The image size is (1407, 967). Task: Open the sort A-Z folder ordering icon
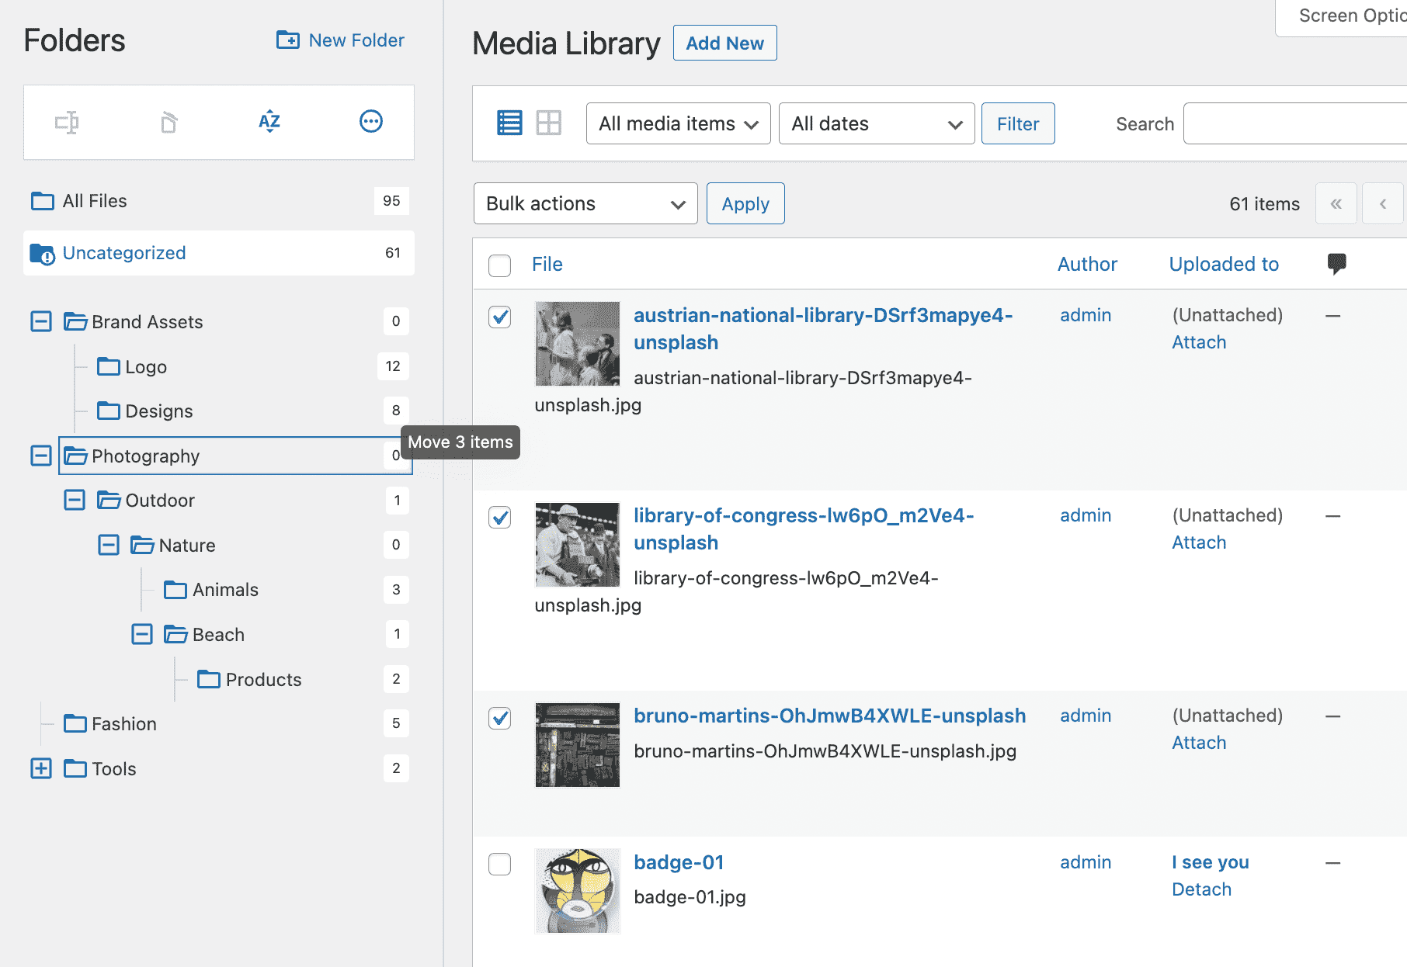tap(269, 122)
